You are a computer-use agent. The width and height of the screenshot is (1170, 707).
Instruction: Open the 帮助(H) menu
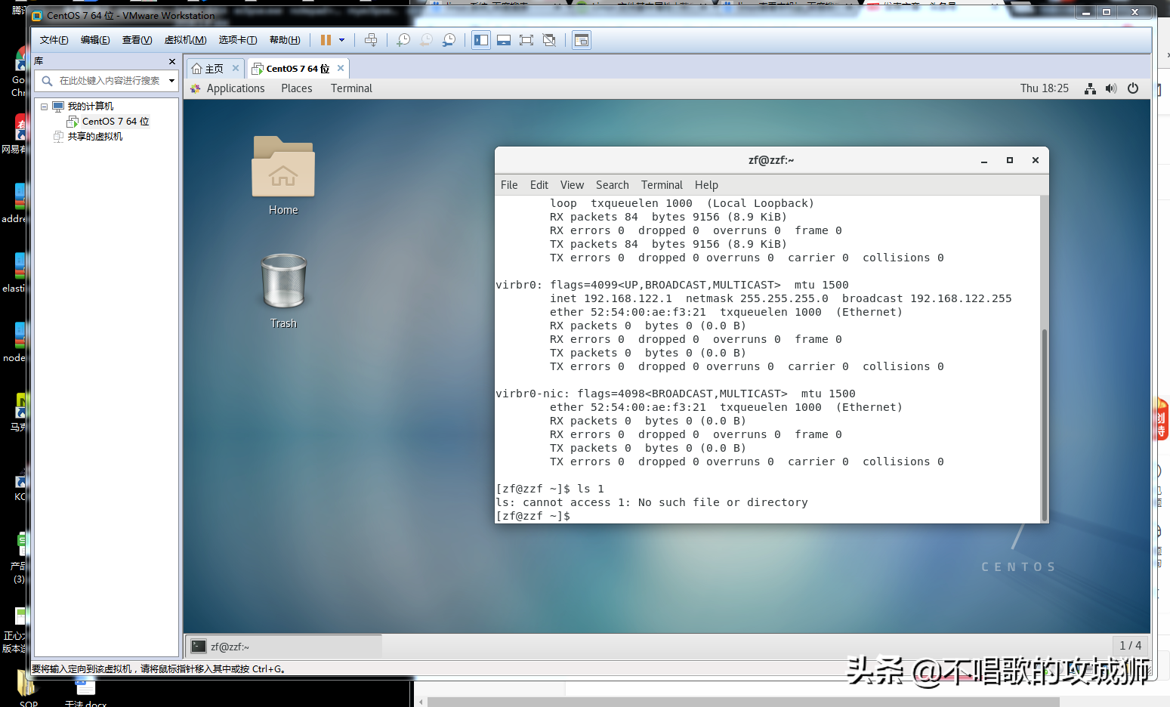[x=285, y=40]
